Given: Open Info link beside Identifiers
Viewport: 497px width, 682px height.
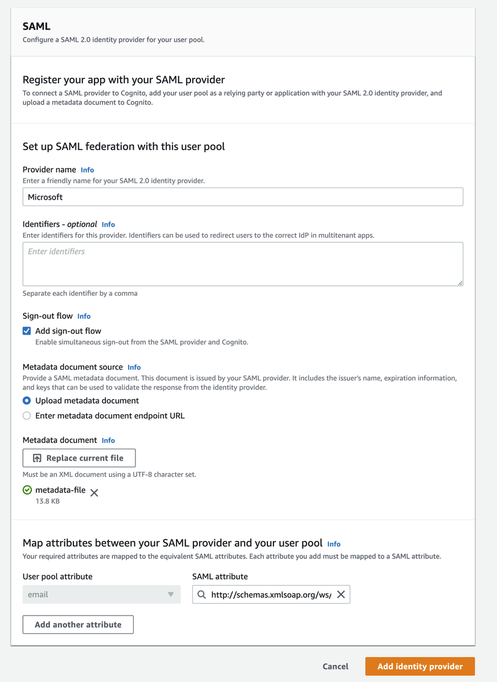Looking at the screenshot, I should [108, 224].
